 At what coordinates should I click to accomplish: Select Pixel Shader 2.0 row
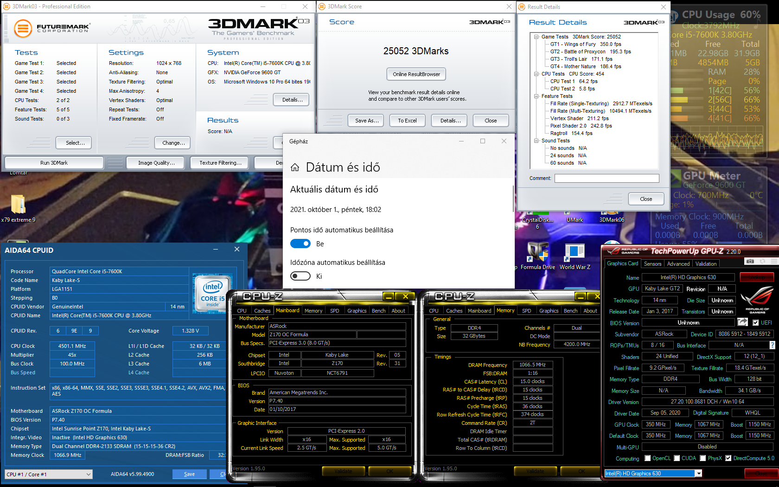pyautogui.click(x=581, y=126)
